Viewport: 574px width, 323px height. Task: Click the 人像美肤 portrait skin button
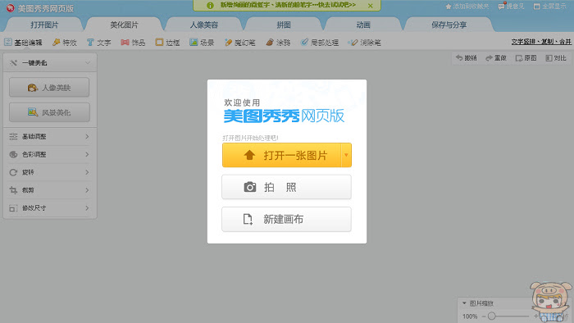click(49, 88)
